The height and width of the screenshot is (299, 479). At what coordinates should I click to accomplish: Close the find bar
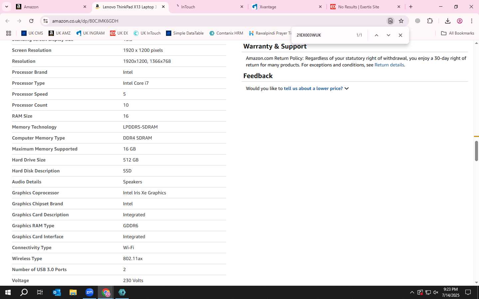400,35
